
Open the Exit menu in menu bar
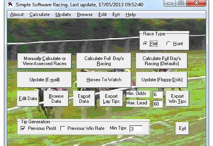116,15
